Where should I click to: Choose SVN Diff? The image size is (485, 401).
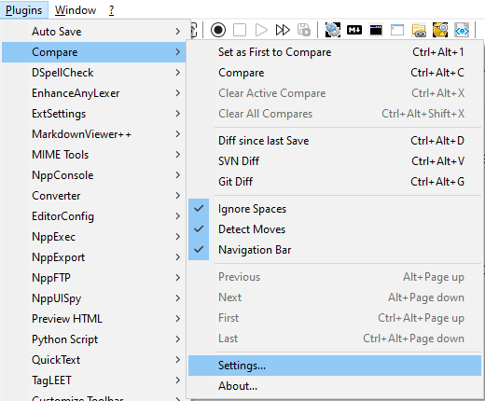tap(335, 161)
